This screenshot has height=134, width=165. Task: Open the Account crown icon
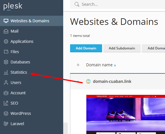(x=6, y=93)
